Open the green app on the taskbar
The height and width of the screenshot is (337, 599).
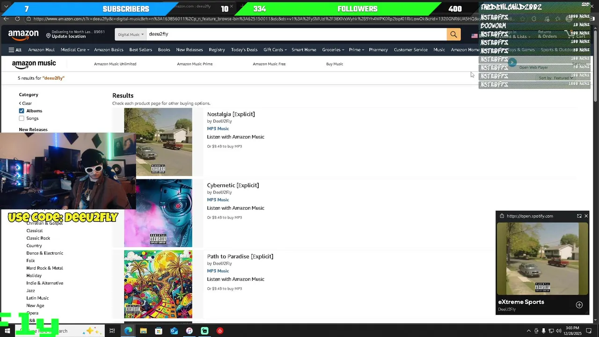205,331
